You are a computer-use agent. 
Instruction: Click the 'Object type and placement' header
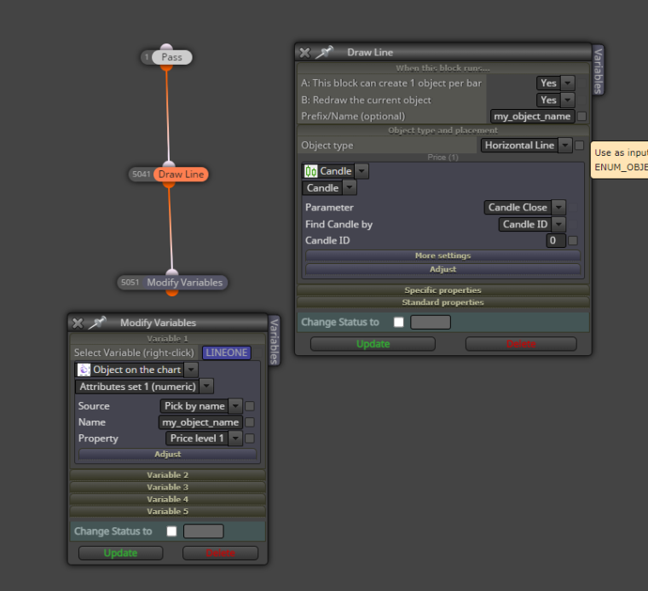coord(443,130)
